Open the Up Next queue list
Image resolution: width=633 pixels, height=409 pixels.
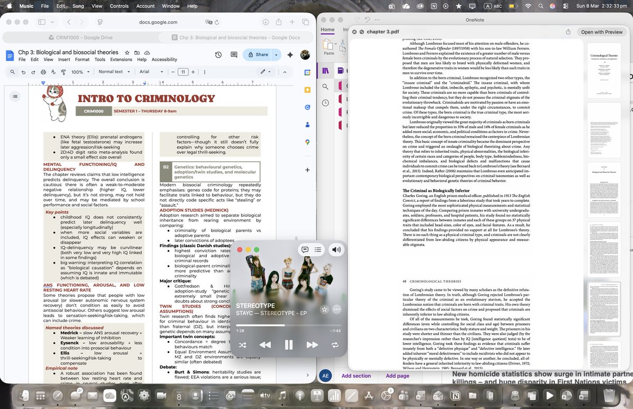pos(318,250)
